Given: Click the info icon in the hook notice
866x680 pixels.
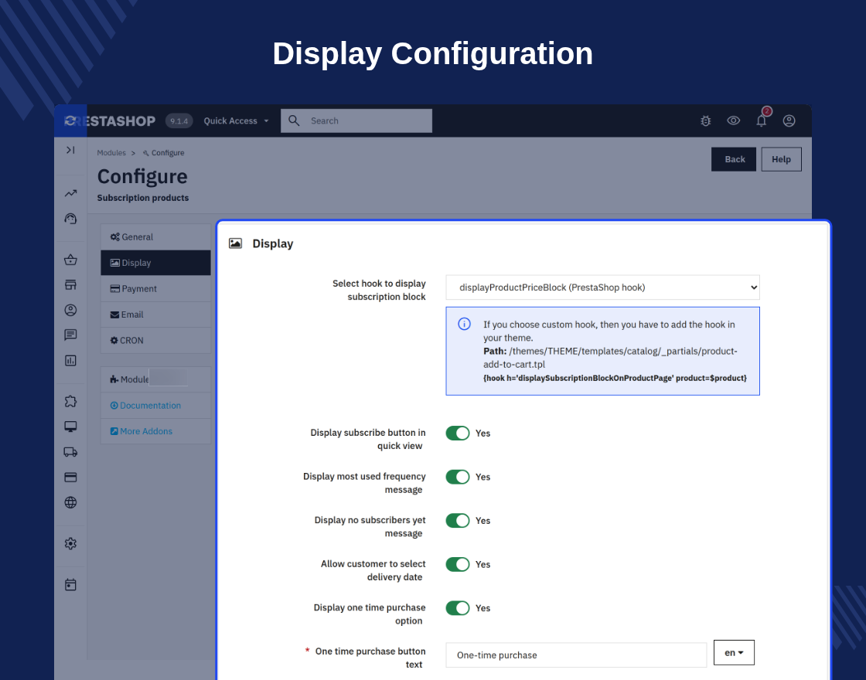Looking at the screenshot, I should 465,324.
